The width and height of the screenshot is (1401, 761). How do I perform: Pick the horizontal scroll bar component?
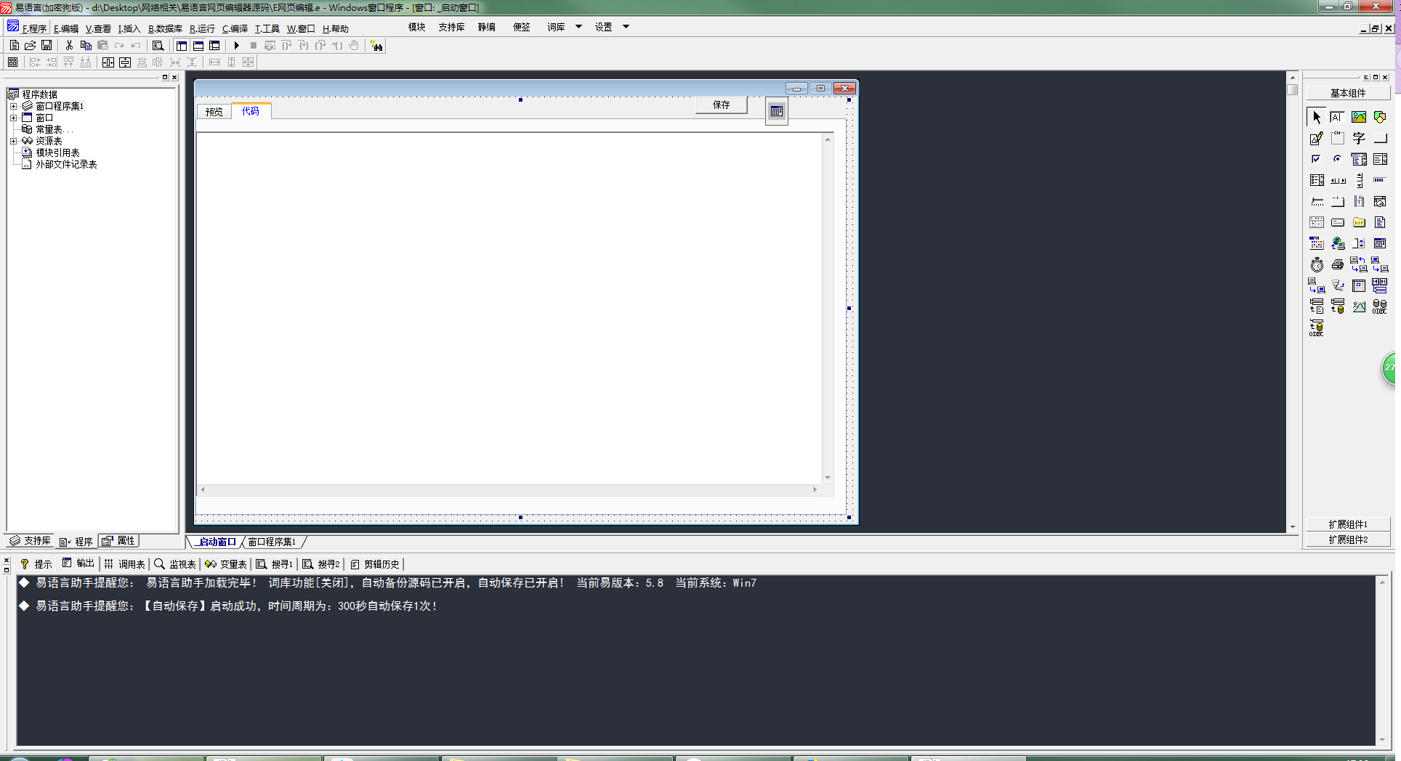pos(1338,180)
